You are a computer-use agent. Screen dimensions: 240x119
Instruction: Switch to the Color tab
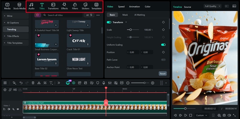coord(148,7)
